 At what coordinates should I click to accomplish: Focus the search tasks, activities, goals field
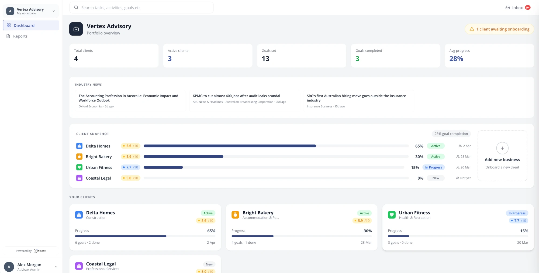point(141,8)
